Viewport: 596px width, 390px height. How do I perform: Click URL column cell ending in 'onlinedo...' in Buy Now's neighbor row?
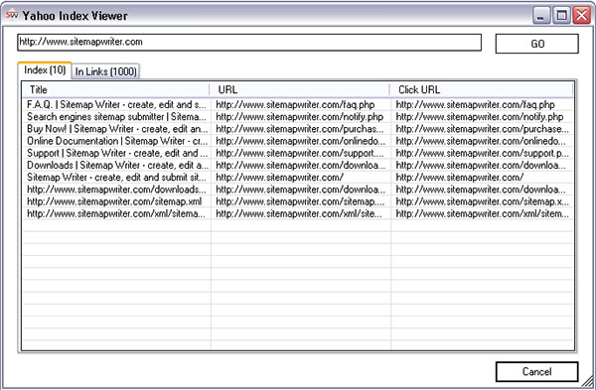[x=300, y=141]
